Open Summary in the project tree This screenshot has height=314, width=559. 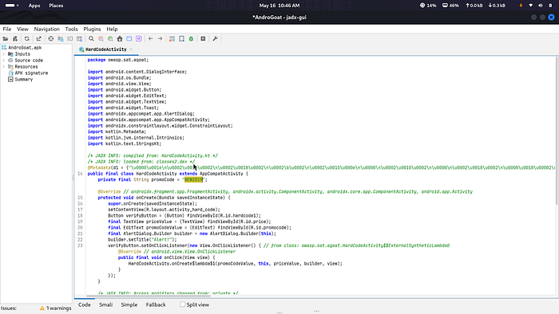(23, 80)
